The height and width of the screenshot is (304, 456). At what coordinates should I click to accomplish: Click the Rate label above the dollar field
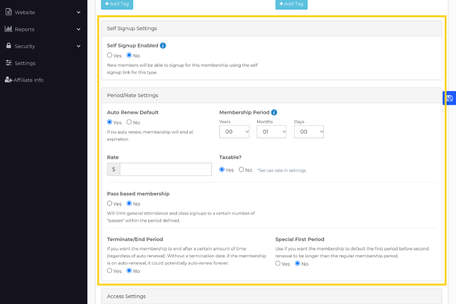113,157
